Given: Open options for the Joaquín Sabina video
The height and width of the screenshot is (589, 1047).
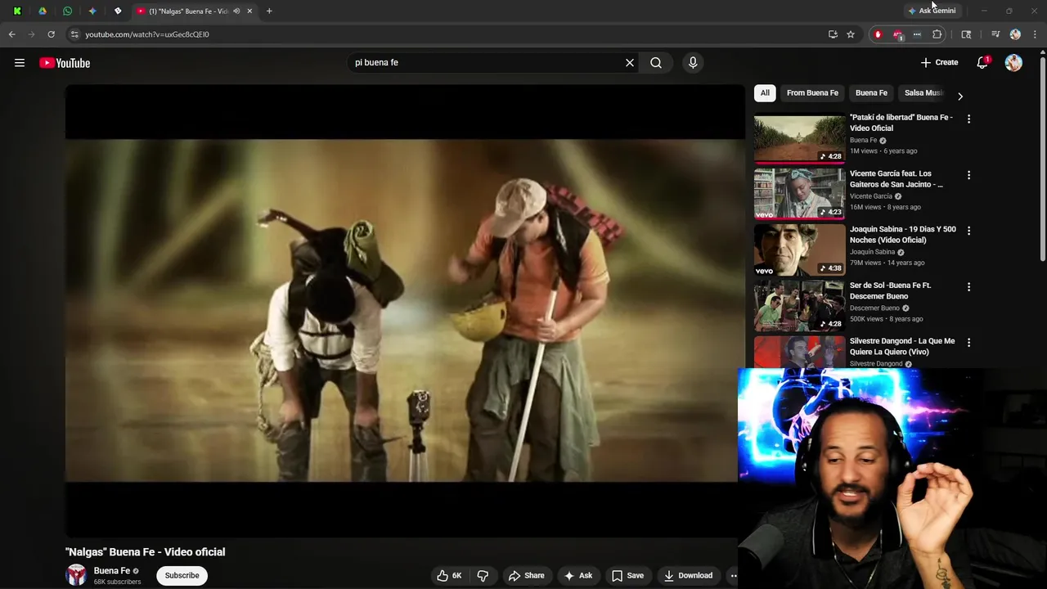Looking at the screenshot, I should click(x=968, y=232).
